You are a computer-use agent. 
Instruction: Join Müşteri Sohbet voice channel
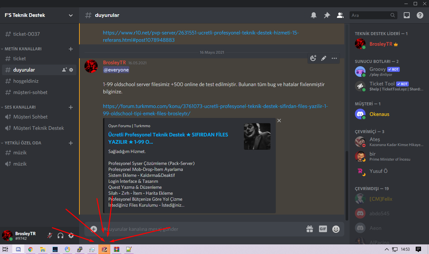click(x=40, y=117)
